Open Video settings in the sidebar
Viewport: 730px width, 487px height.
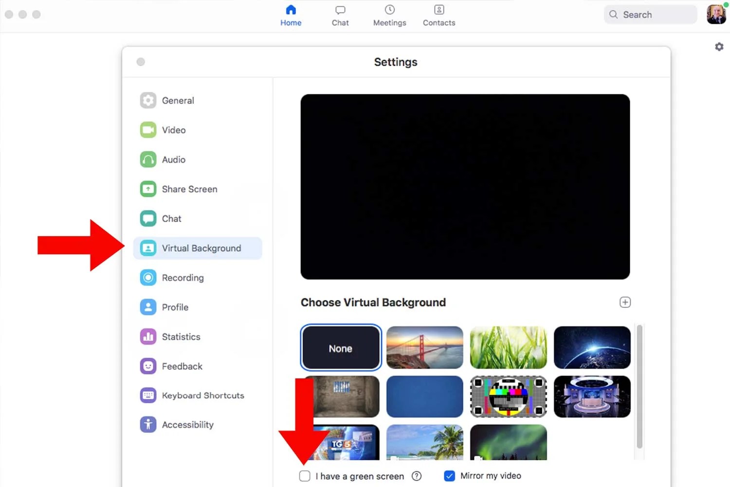pyautogui.click(x=173, y=130)
